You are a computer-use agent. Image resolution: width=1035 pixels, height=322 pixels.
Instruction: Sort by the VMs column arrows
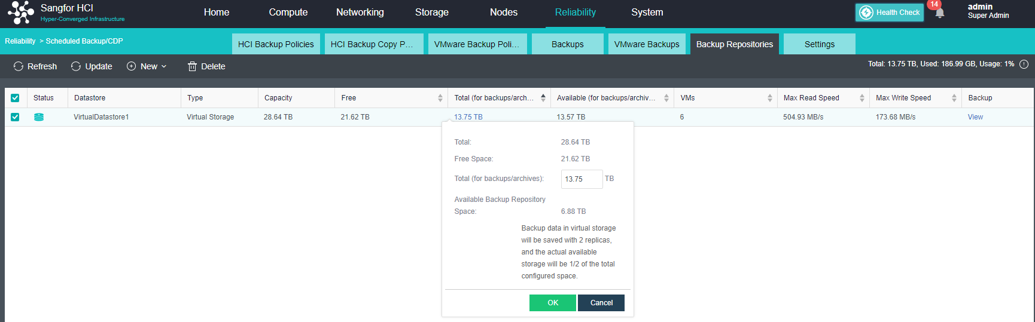coord(769,98)
